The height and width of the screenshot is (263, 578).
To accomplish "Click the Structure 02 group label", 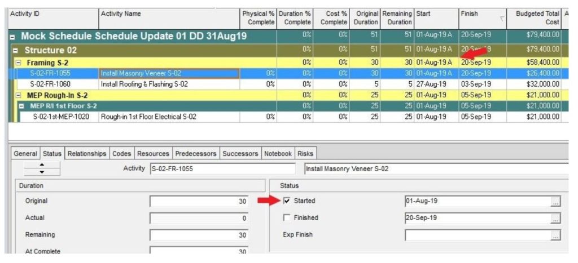I will 50,50.
